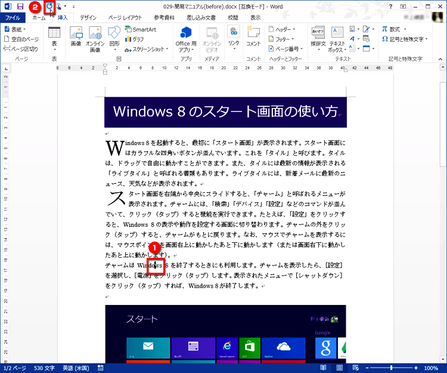The image size is (447, 373).
Task: Click the オンライン画像 (Online Pictures) button
Action: 95,39
